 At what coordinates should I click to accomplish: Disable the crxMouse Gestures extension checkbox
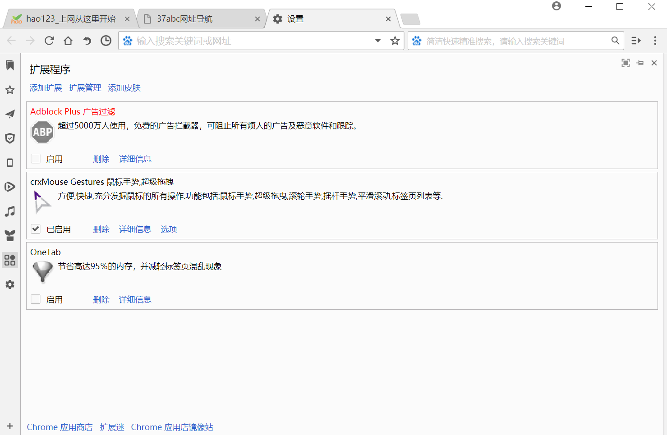pyautogui.click(x=35, y=229)
